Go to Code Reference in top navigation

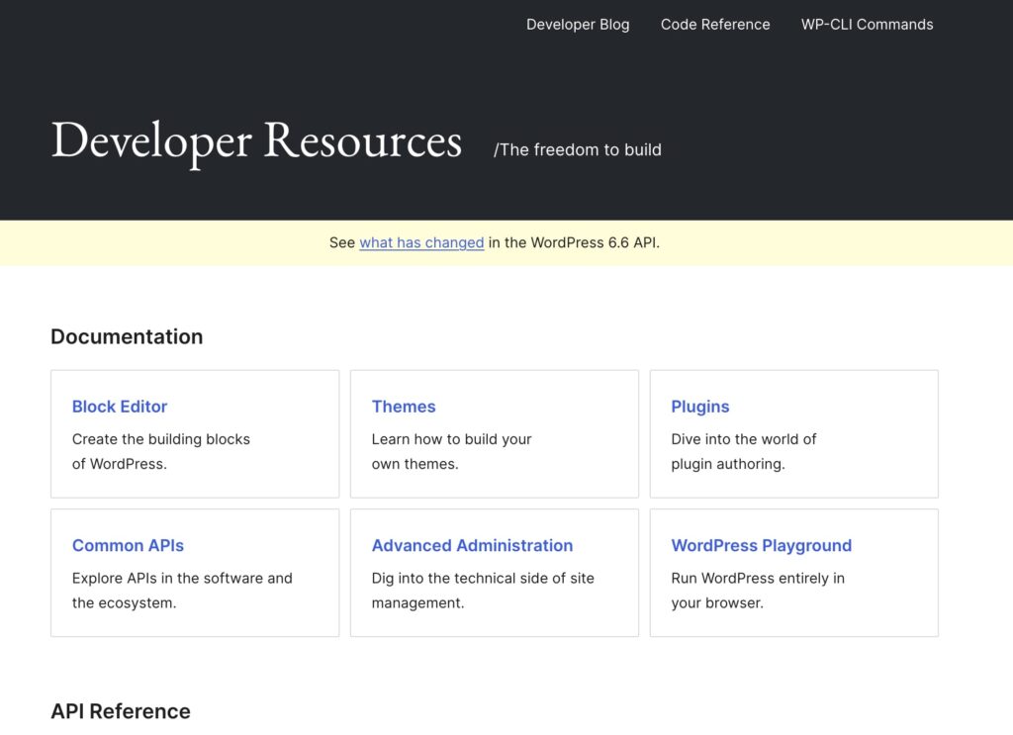715,25
